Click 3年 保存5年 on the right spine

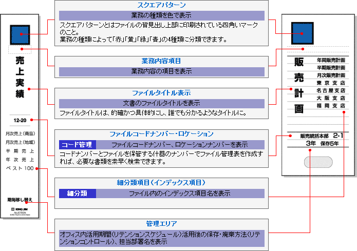(x=322, y=143)
